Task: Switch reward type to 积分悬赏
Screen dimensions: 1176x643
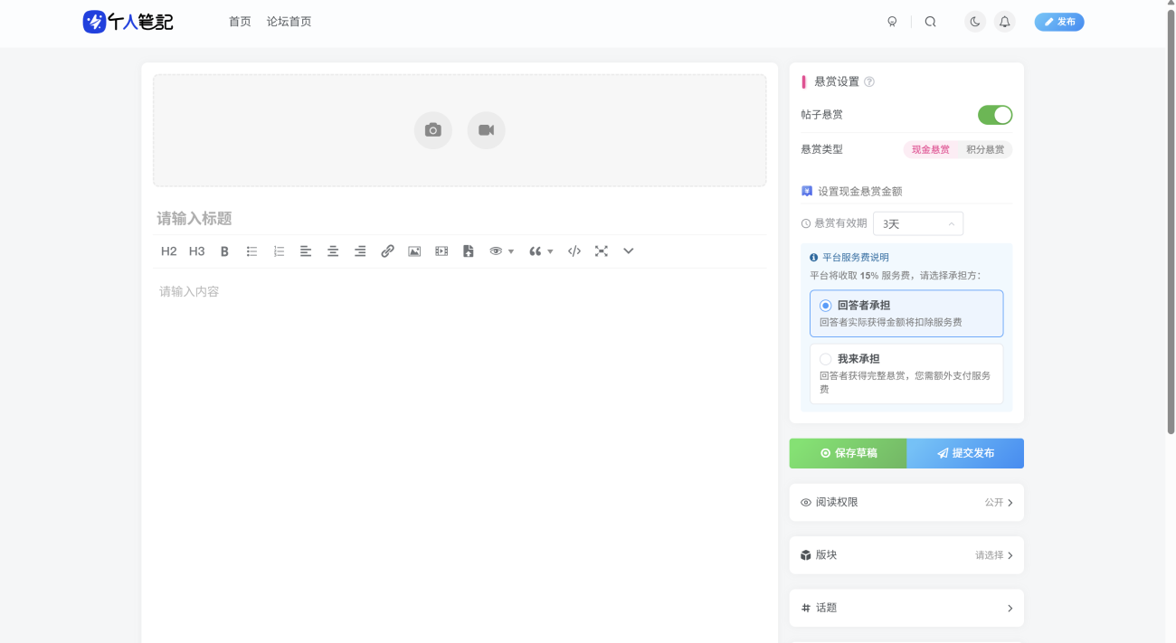Action: click(984, 149)
